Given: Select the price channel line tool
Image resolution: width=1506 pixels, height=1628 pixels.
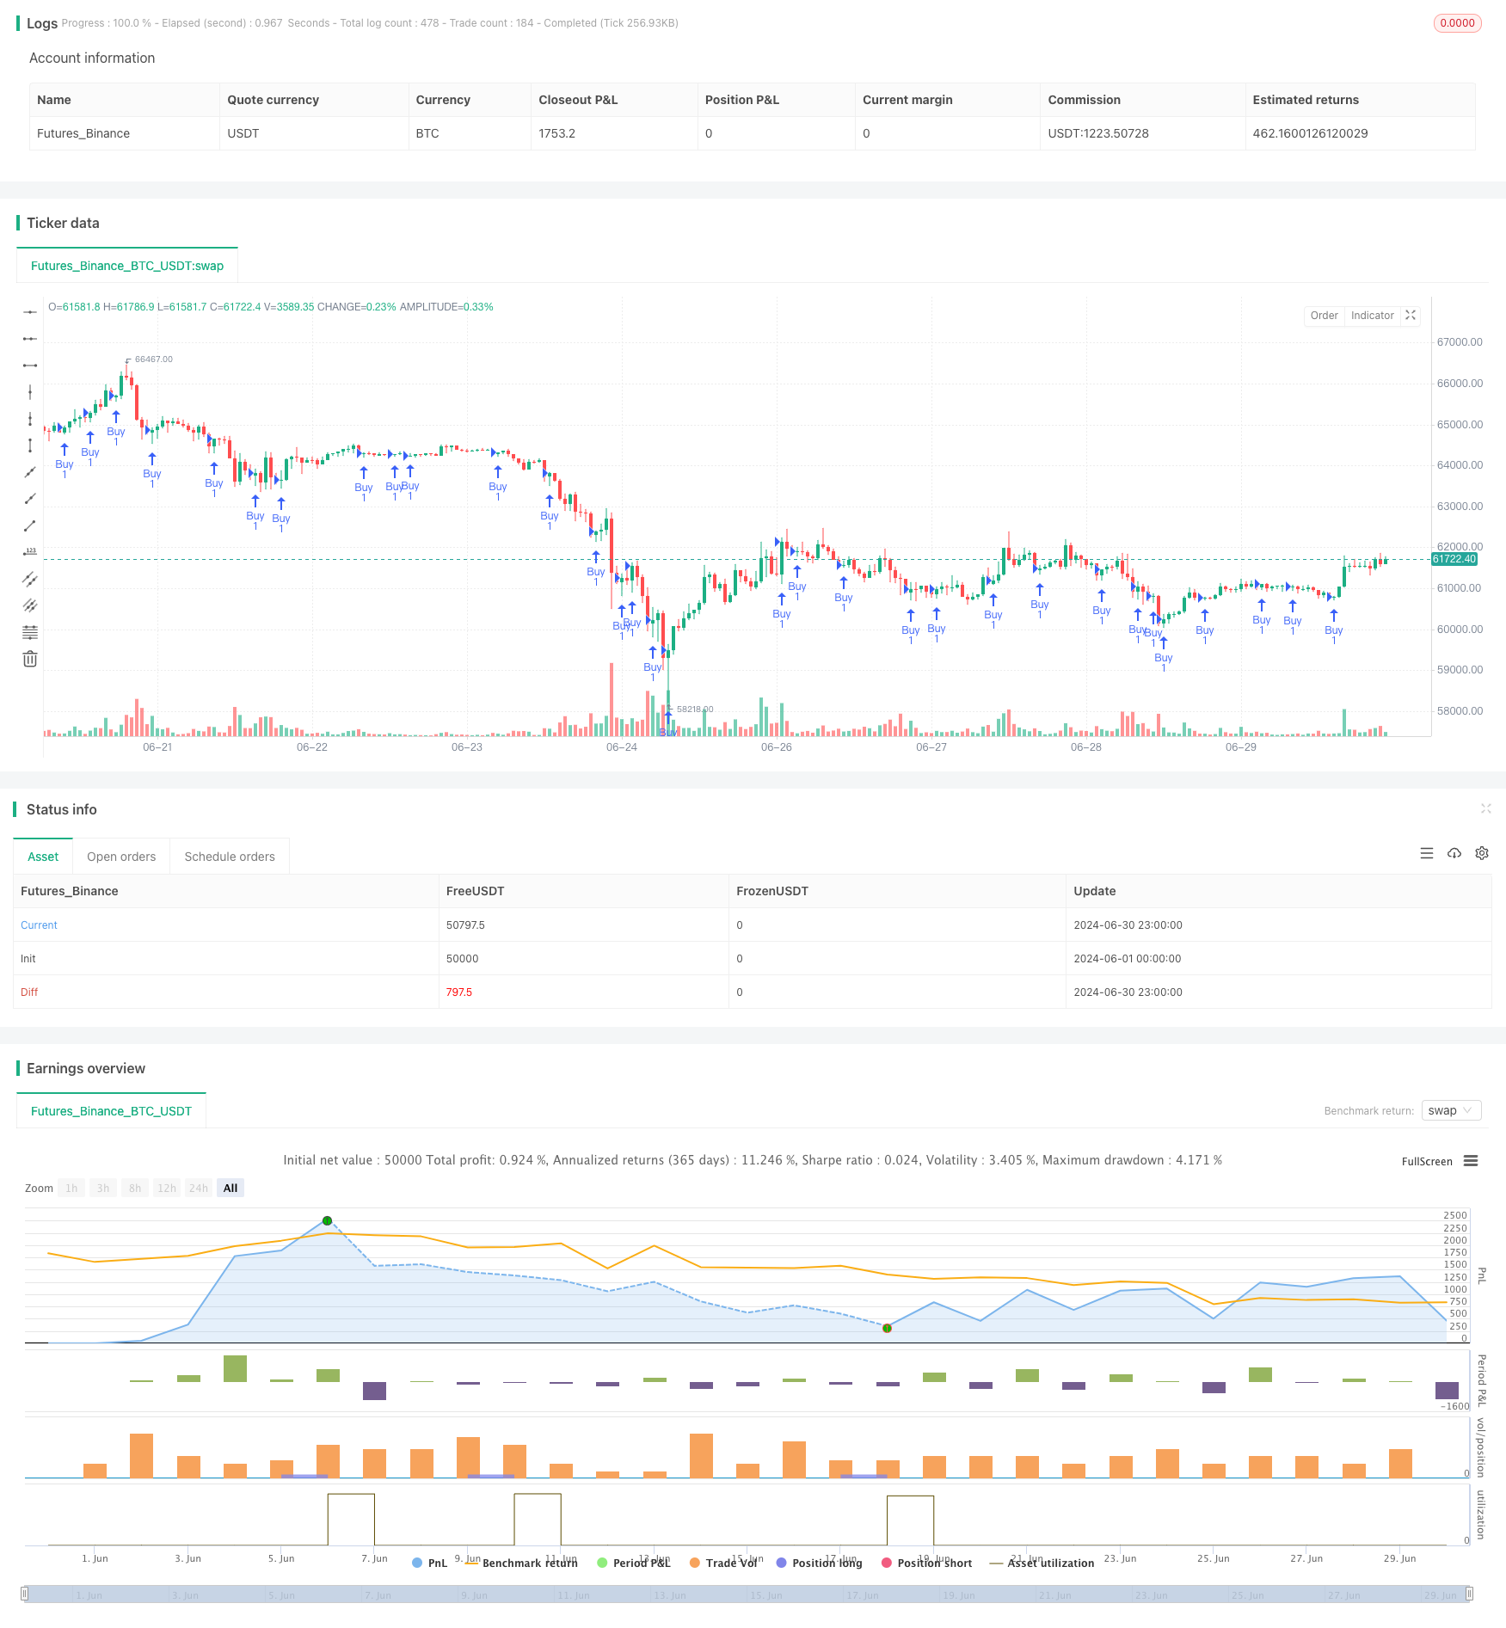Looking at the screenshot, I should click(30, 579).
